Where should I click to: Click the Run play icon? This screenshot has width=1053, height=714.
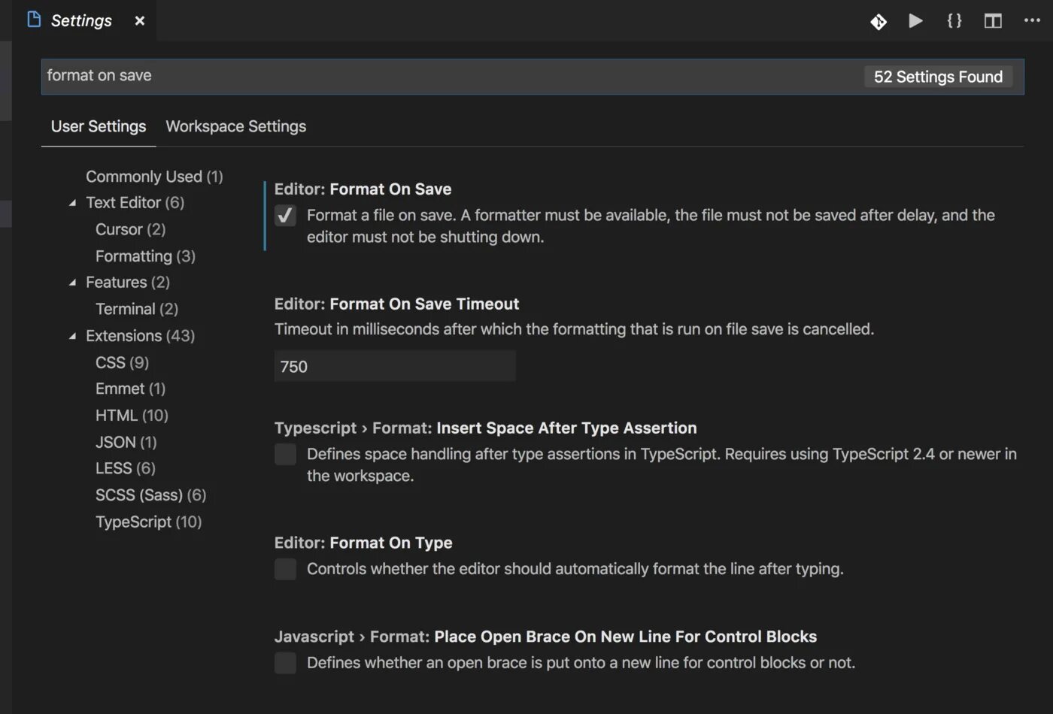915,21
